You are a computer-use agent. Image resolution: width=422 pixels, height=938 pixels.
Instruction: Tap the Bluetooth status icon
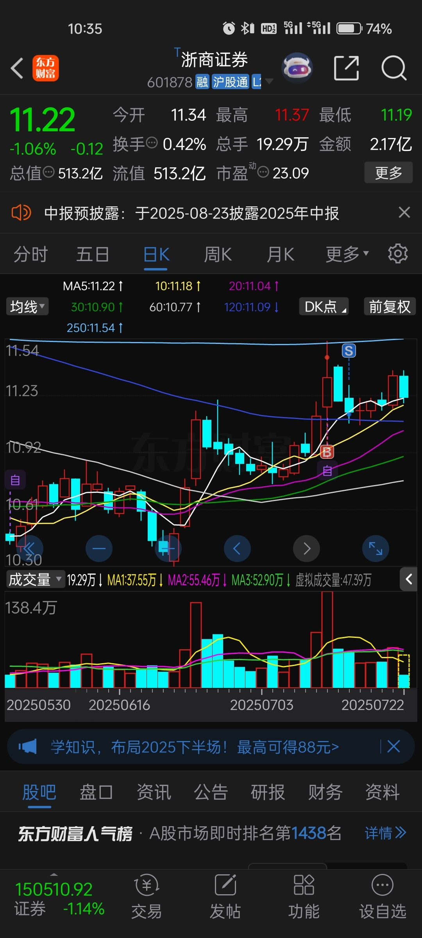click(247, 28)
